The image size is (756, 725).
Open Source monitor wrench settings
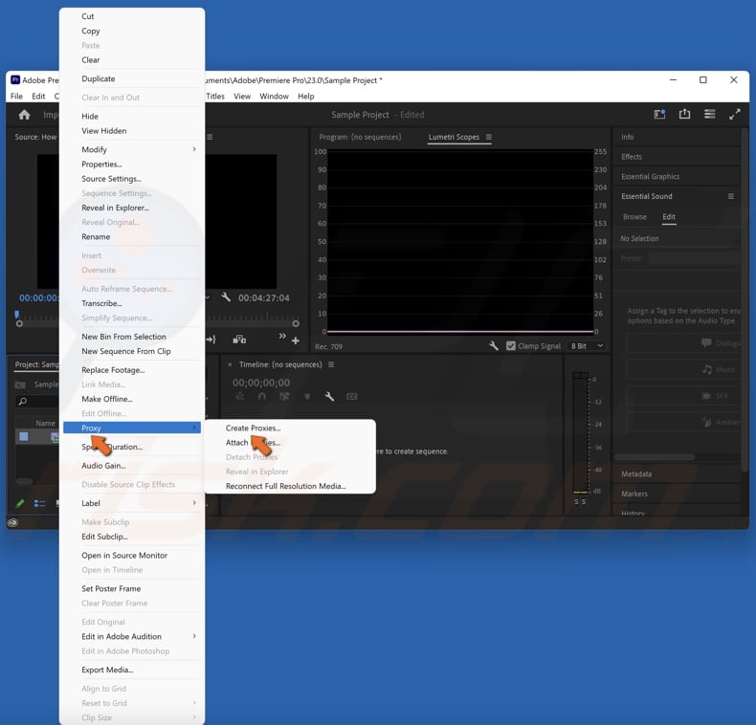click(x=226, y=297)
